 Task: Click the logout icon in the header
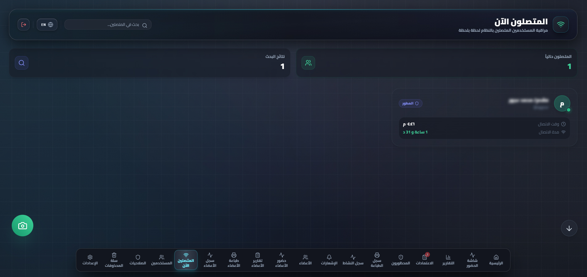(x=24, y=25)
